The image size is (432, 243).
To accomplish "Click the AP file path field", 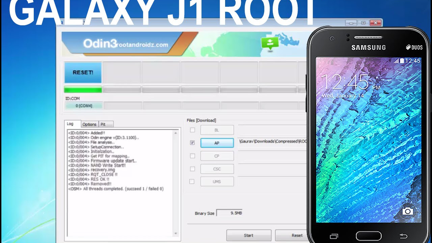I will 273,141.
